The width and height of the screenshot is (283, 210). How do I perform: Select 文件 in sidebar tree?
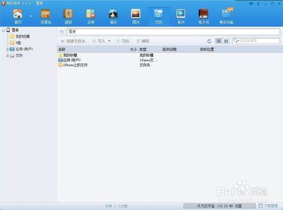click(19, 55)
